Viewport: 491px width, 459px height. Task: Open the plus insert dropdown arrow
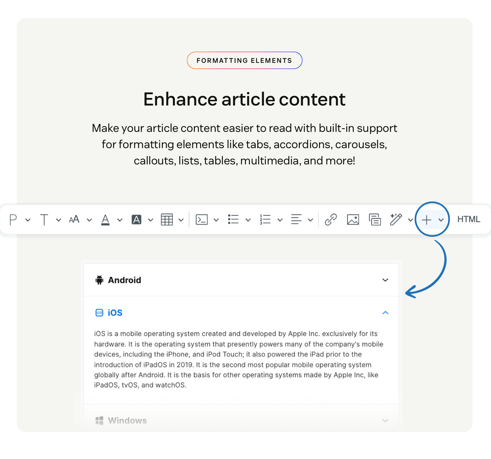tap(441, 220)
